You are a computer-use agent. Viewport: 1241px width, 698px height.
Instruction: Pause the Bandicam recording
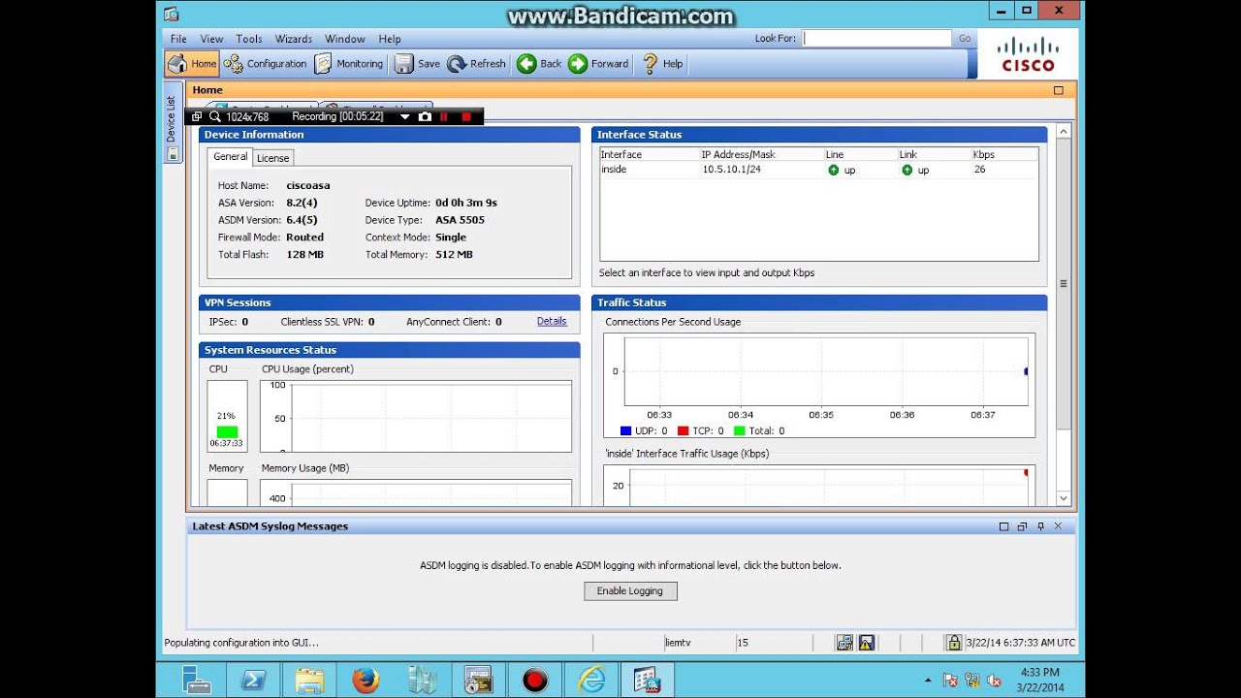[x=445, y=116]
